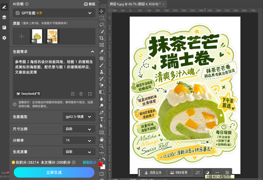Select the Crop tool
The image size is (263, 180).
101,38
